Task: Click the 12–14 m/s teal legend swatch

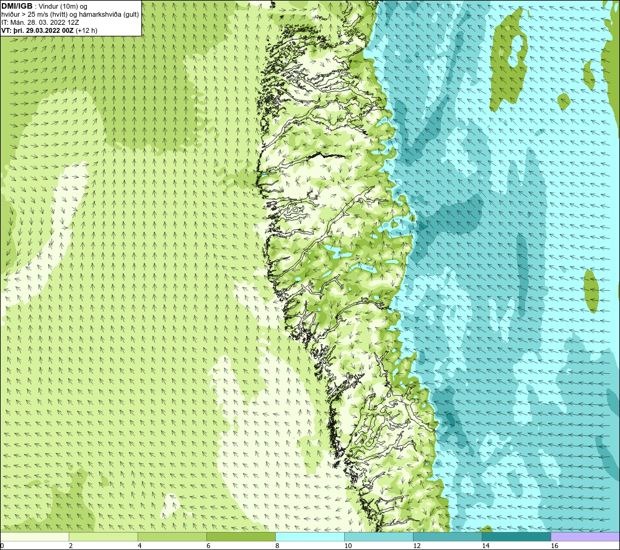Action: (448, 536)
